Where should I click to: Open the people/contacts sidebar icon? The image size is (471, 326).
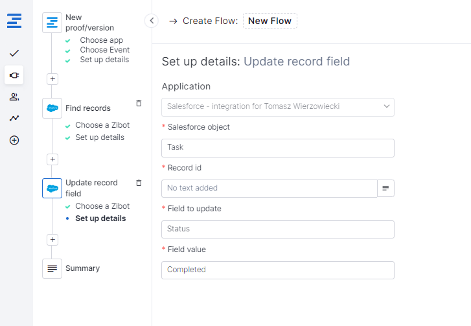pyautogui.click(x=14, y=97)
